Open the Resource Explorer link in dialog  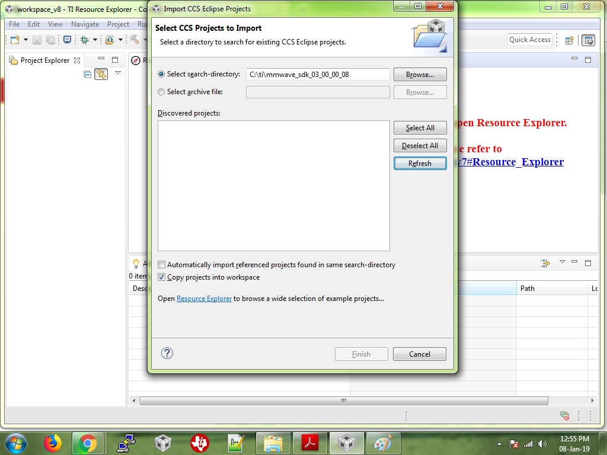tap(204, 299)
